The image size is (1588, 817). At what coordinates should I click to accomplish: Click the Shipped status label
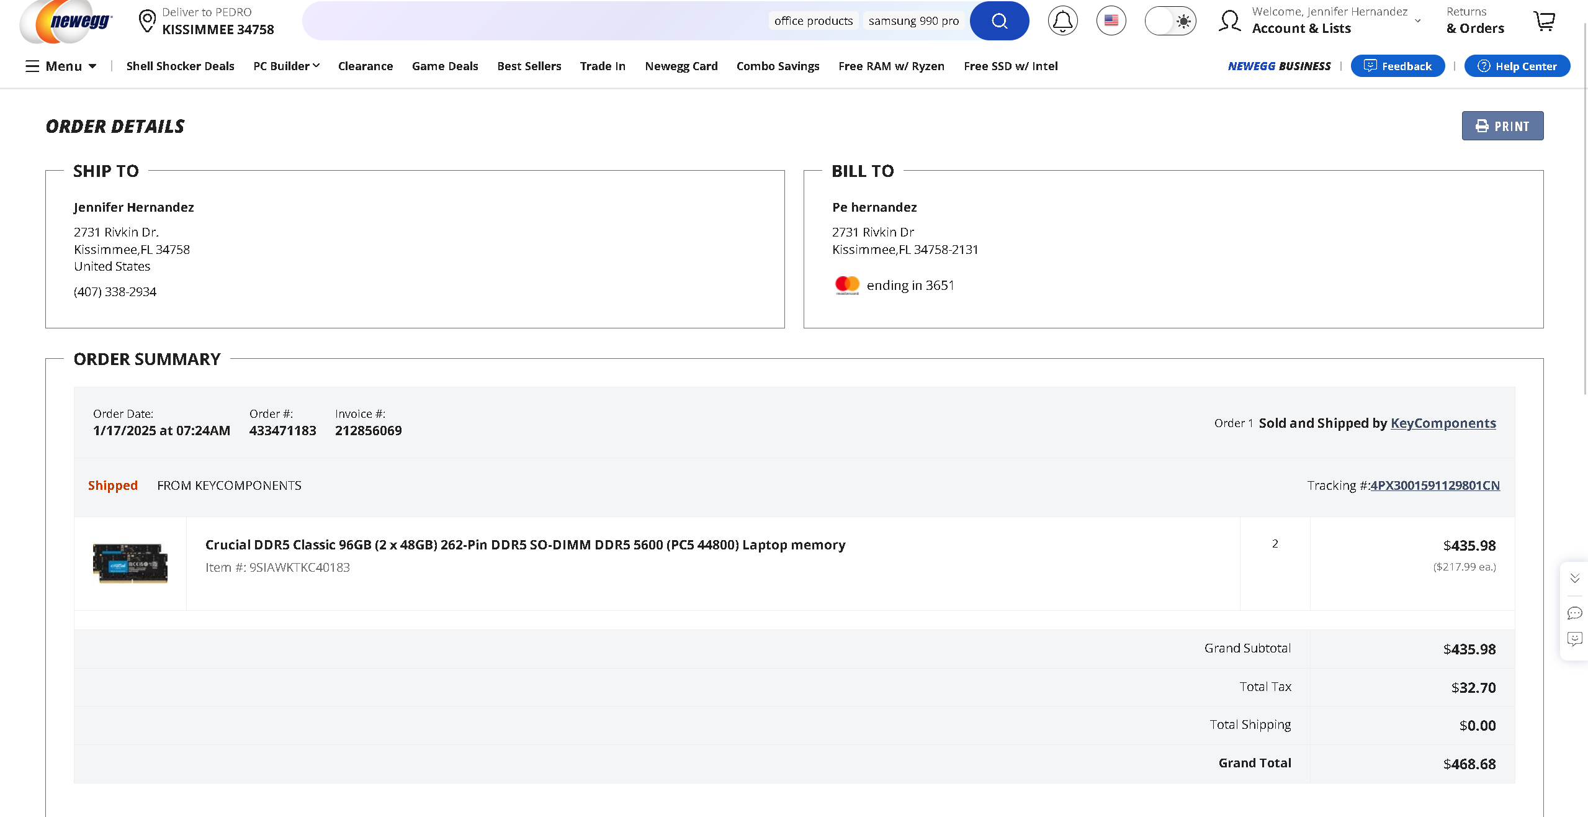click(x=112, y=485)
